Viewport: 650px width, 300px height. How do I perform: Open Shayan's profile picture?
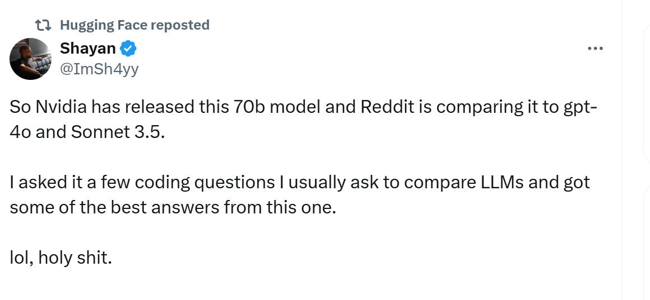31,59
